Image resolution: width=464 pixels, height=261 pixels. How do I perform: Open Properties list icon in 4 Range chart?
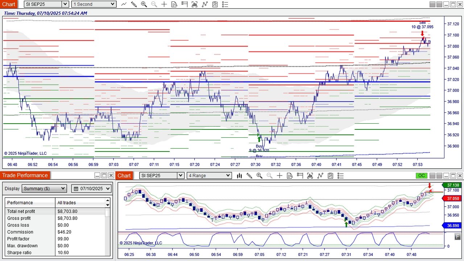340,175
